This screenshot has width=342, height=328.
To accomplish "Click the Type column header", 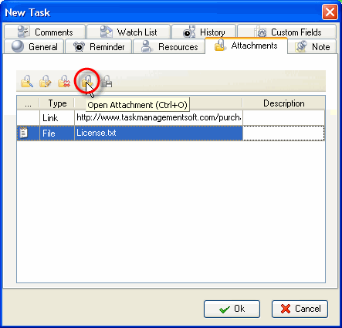I will 57,103.
